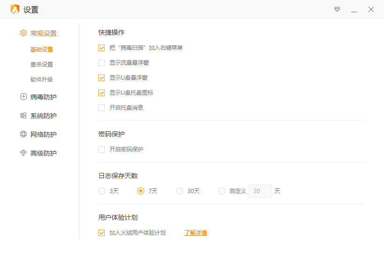Open the 了解详情 link
This screenshot has width=384, height=253.
tap(196, 233)
